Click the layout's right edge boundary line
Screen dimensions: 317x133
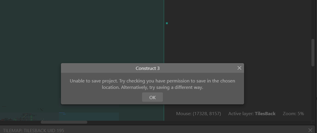164,44
